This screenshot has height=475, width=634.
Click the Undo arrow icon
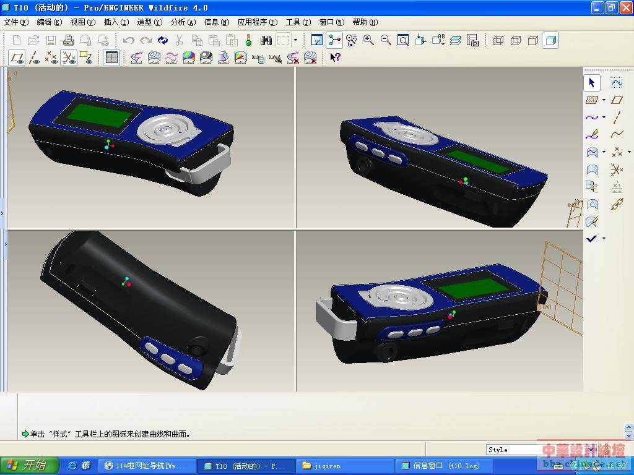129,40
